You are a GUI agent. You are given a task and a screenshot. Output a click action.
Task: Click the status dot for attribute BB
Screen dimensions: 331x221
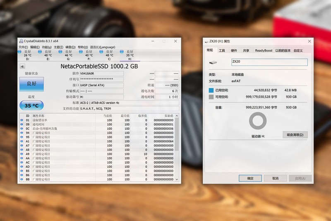tap(22, 180)
